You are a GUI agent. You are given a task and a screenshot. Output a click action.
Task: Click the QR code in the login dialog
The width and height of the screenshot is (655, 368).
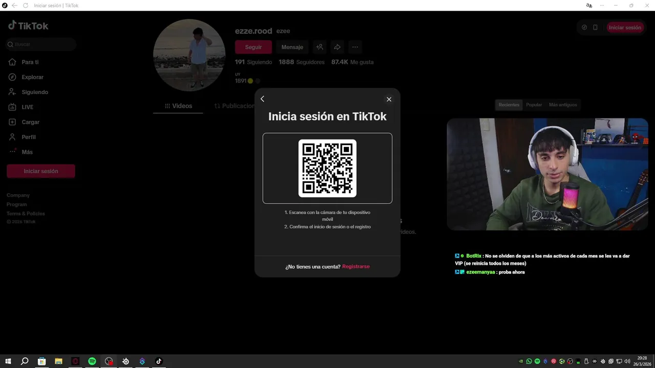point(327,168)
